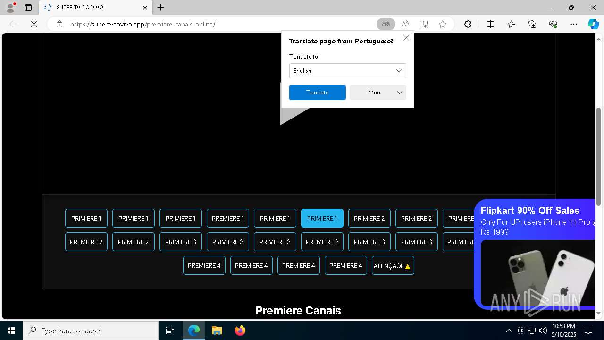Open Collections icon

coord(532,24)
